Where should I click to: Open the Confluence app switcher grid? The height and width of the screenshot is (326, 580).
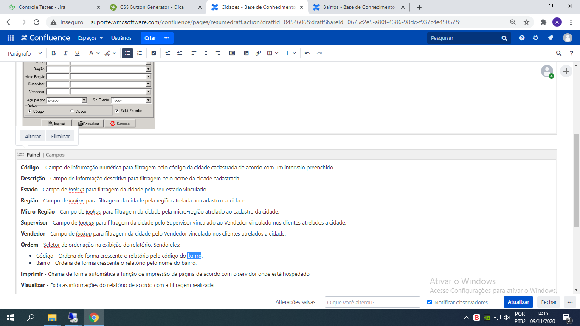pos(11,38)
